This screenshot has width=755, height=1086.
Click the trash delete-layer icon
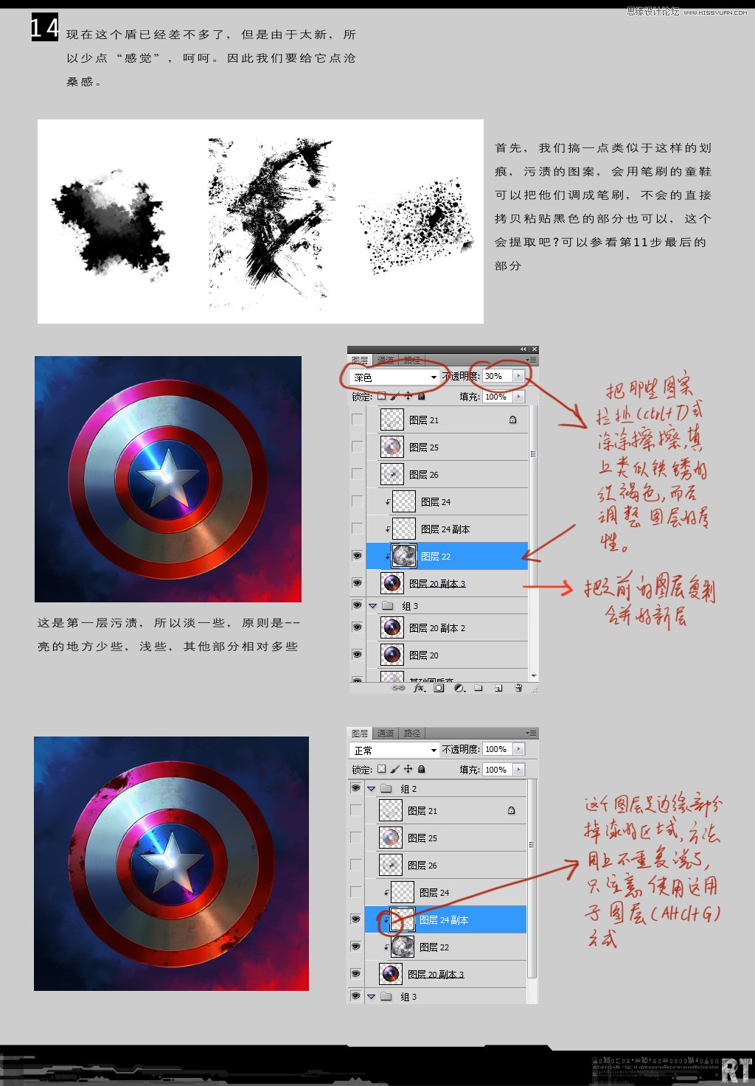pos(518,688)
